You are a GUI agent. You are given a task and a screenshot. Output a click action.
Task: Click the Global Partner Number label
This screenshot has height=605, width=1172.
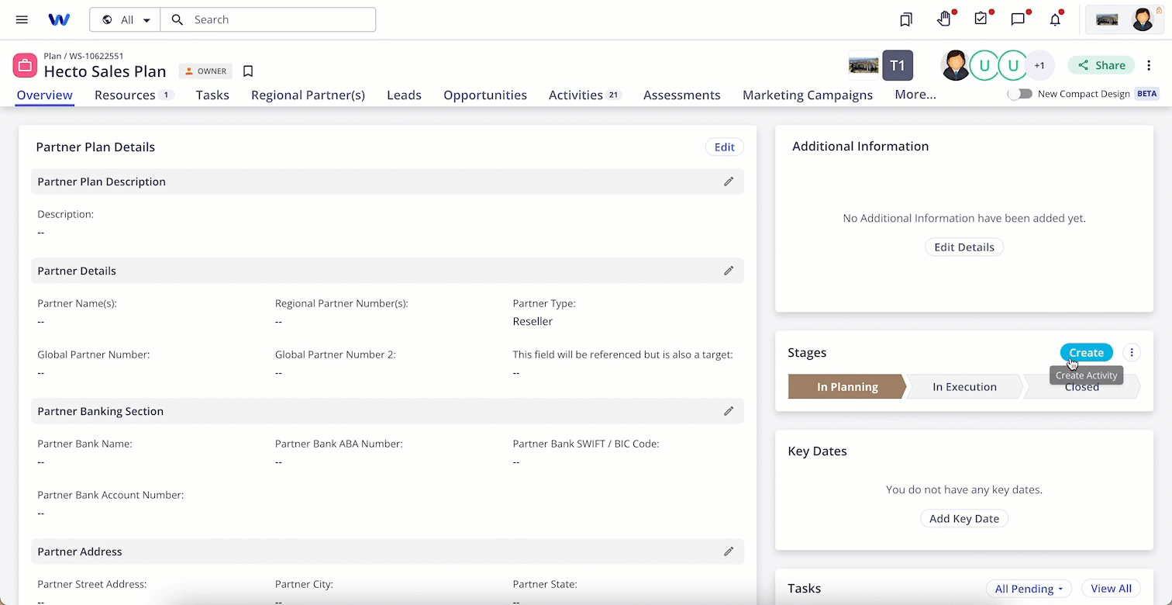coord(94,354)
